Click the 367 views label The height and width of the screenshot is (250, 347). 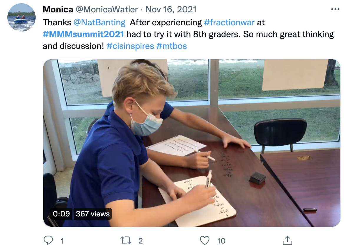(92, 214)
